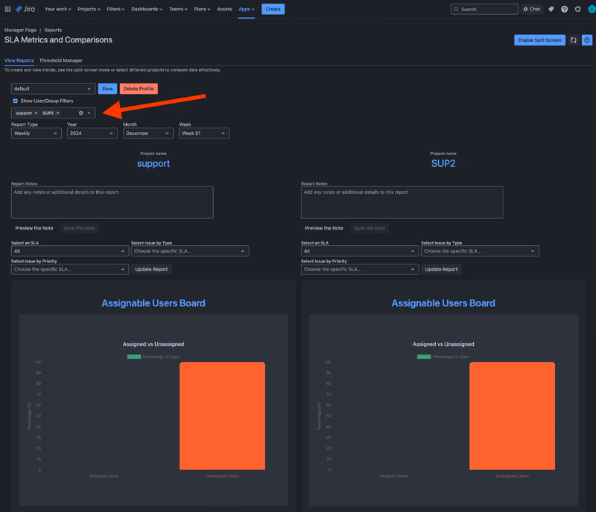
Task: Click the support Report Notes text area
Action: coord(112,202)
